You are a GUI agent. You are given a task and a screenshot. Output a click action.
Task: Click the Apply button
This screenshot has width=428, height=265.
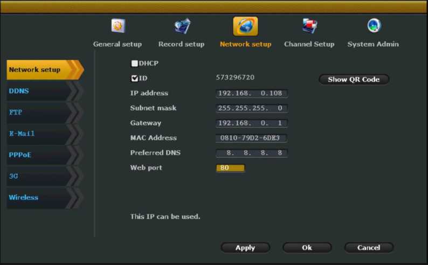245,248
